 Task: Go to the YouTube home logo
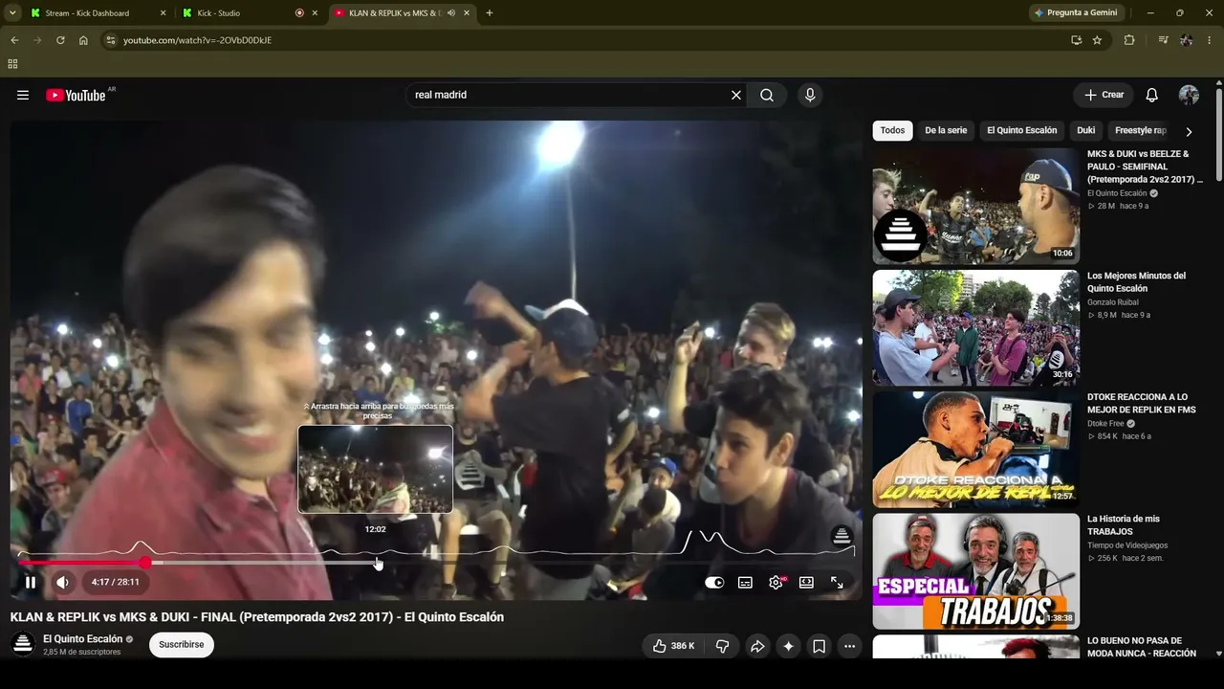coord(76,95)
